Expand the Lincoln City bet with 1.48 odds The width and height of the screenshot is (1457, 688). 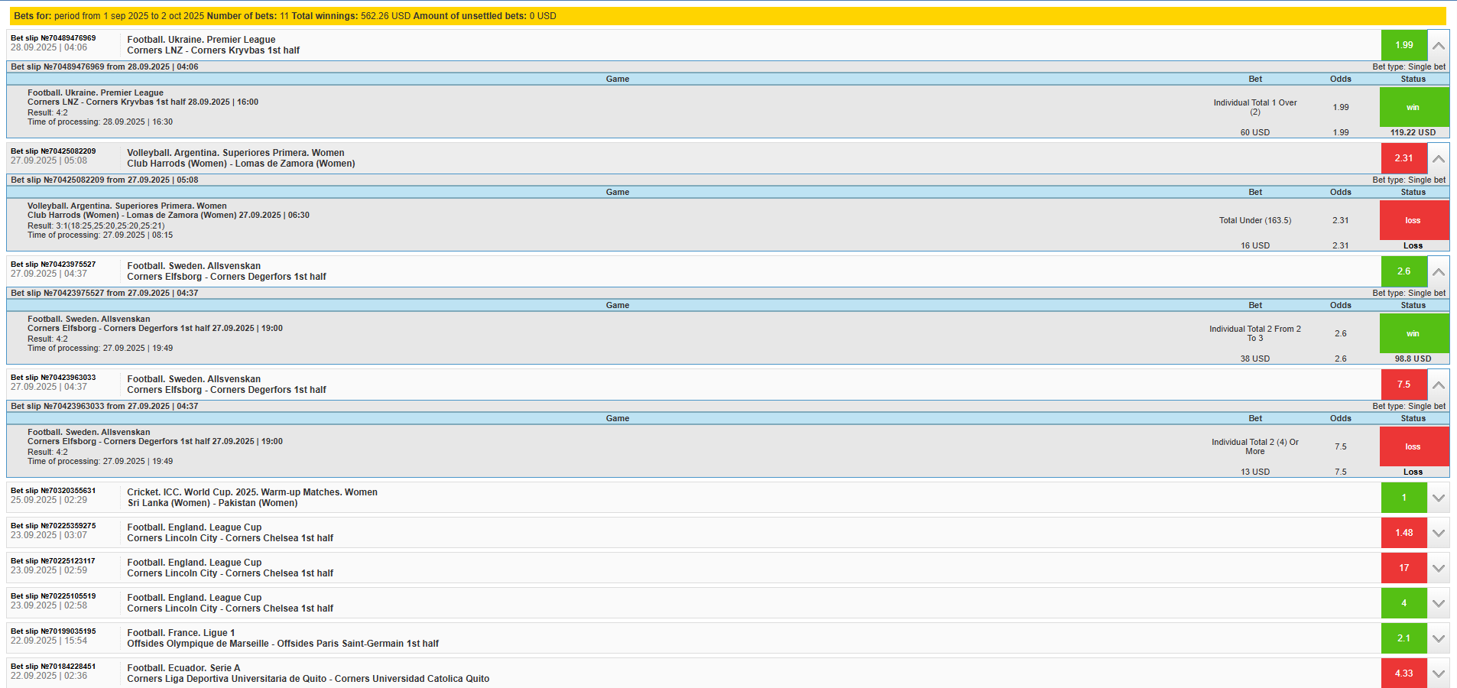click(x=1438, y=533)
